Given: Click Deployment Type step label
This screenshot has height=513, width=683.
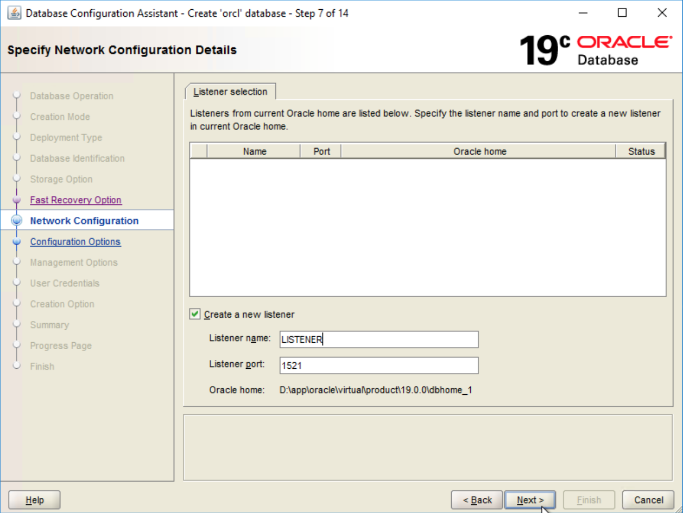Looking at the screenshot, I should (x=66, y=138).
